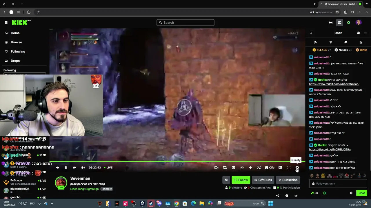Image resolution: width=371 pixels, height=208 pixels.
Task: Open the chat more options menu
Action: [365, 33]
